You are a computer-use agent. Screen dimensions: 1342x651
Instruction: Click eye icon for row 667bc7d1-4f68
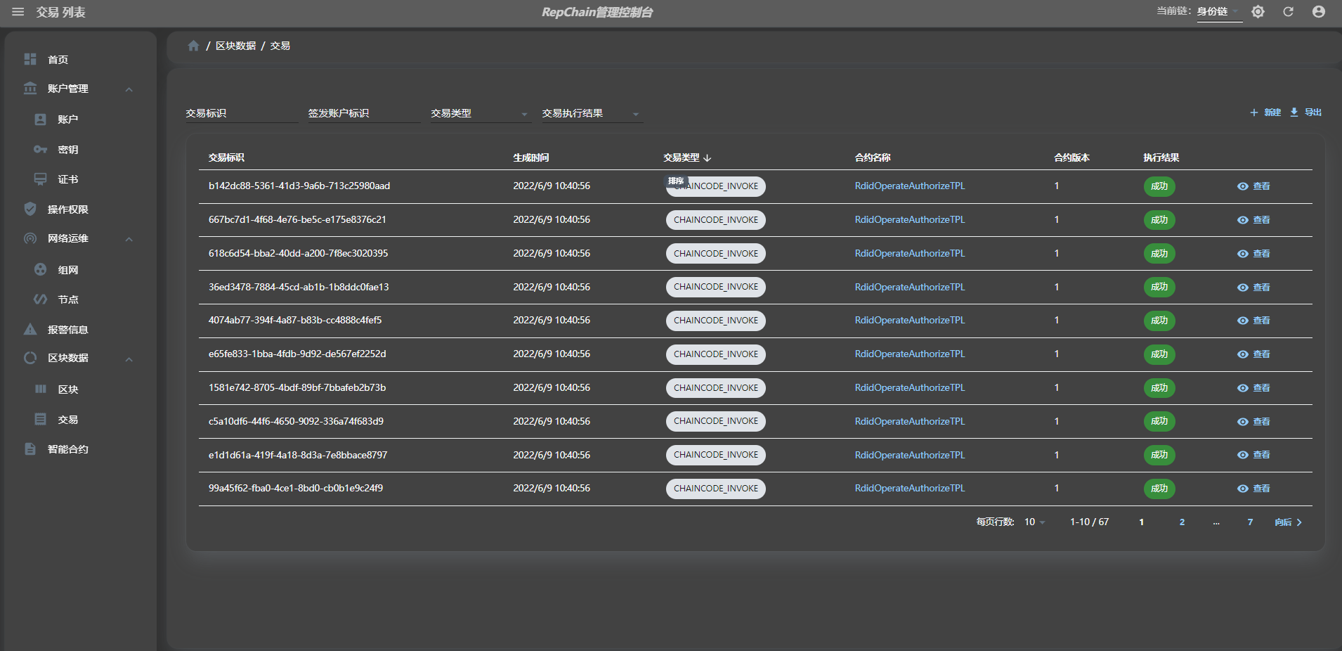1243,220
